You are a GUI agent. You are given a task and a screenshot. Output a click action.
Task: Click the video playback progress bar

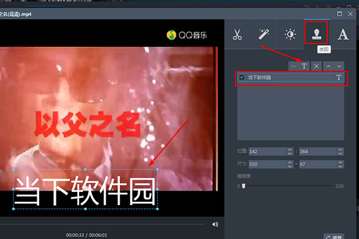pyautogui.click(x=102, y=224)
